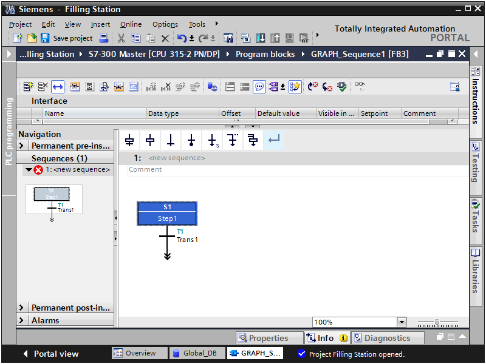Toggle the comments speech bubble button
486x364 pixels.
click(259, 87)
